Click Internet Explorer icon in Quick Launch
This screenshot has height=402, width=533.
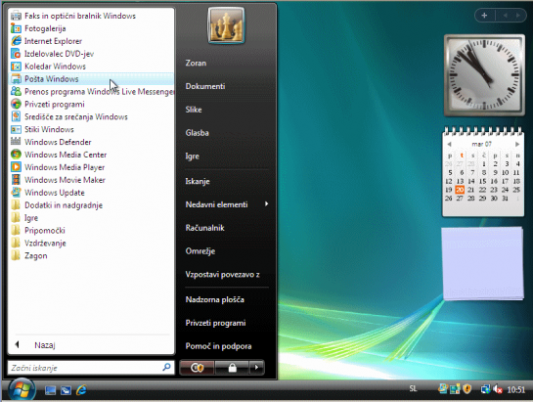point(81,389)
